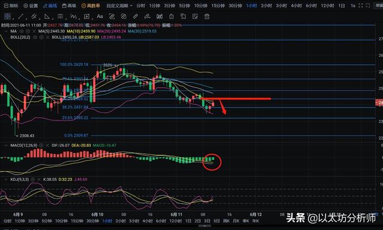Click the window layout icon beside fullscreen
This screenshot has width=383, height=230.
point(368,5)
